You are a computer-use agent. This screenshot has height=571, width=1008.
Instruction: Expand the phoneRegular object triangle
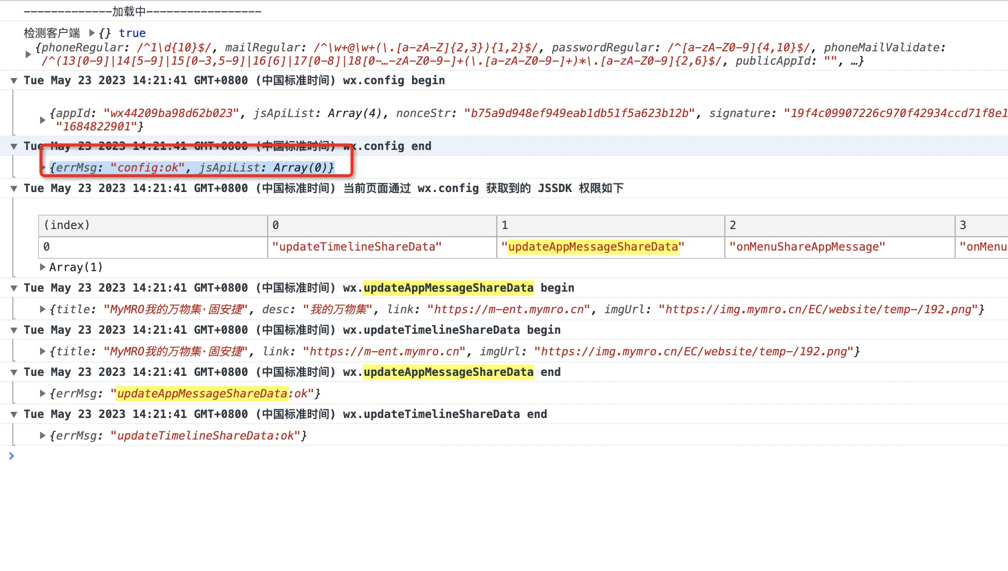tap(28, 54)
